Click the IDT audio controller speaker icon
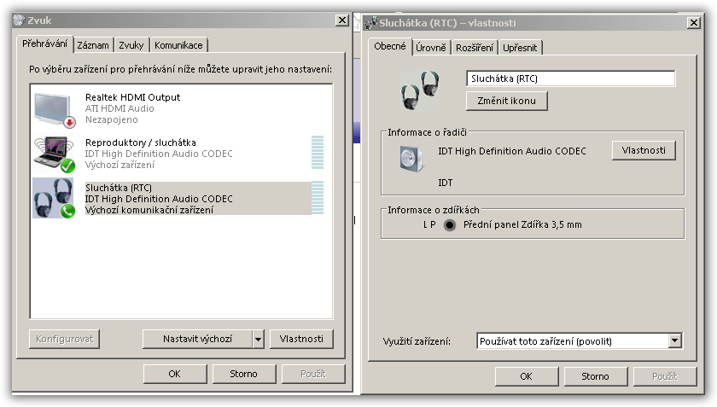The image size is (717, 407). 412,158
